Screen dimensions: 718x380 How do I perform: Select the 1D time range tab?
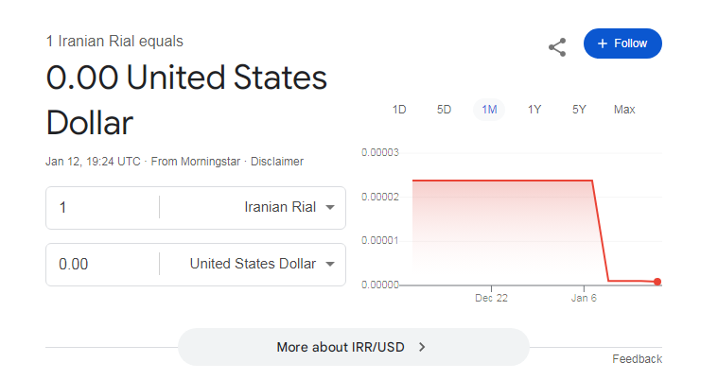[399, 110]
